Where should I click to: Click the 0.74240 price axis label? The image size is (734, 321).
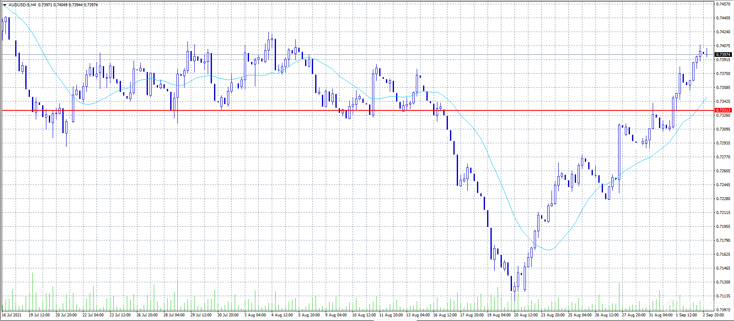pyautogui.click(x=723, y=32)
